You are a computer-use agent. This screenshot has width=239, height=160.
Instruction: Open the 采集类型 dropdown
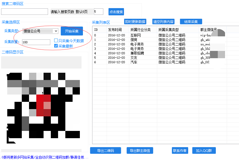[x=40, y=31]
